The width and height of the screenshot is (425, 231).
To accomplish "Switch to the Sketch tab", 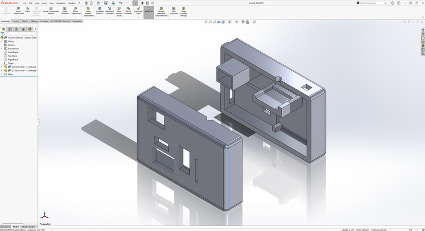I will (25, 21).
